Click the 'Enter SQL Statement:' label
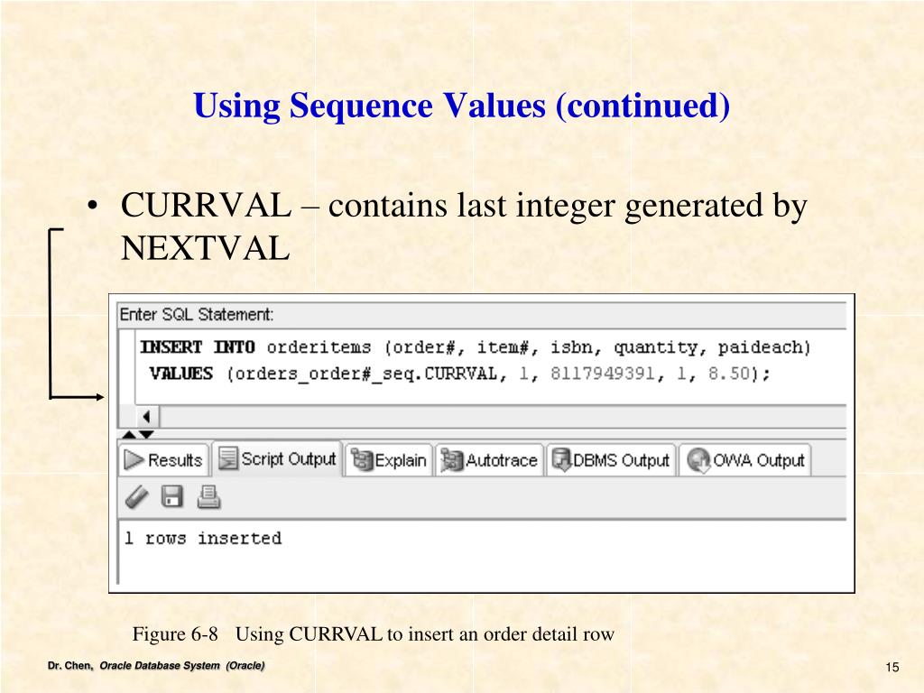Viewport: 924px width, 693px height. point(196,315)
